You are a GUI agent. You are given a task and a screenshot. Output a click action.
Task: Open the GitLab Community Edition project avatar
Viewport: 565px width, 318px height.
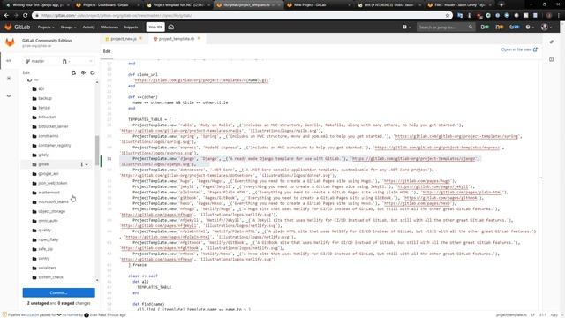point(10,42)
